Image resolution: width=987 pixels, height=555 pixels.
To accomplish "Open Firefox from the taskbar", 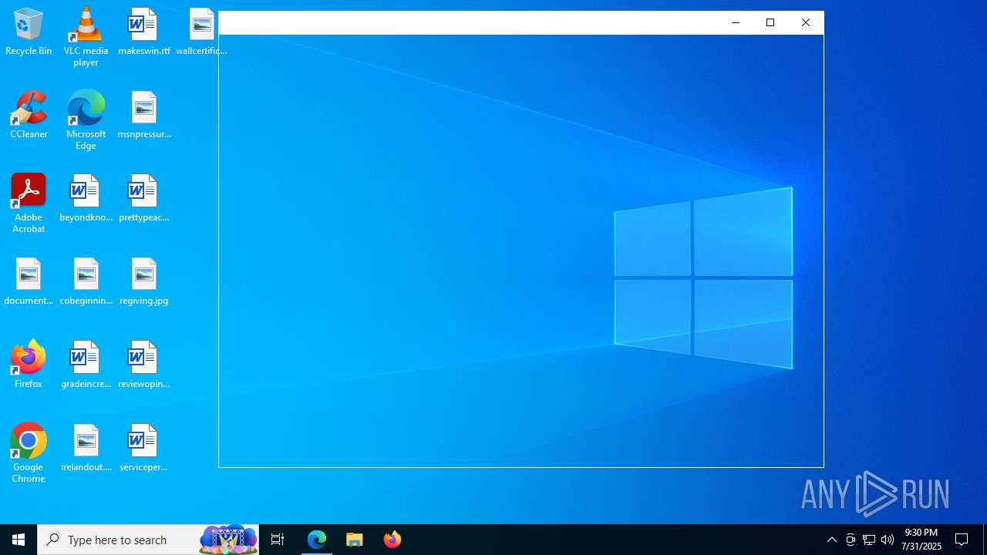I will [x=392, y=540].
